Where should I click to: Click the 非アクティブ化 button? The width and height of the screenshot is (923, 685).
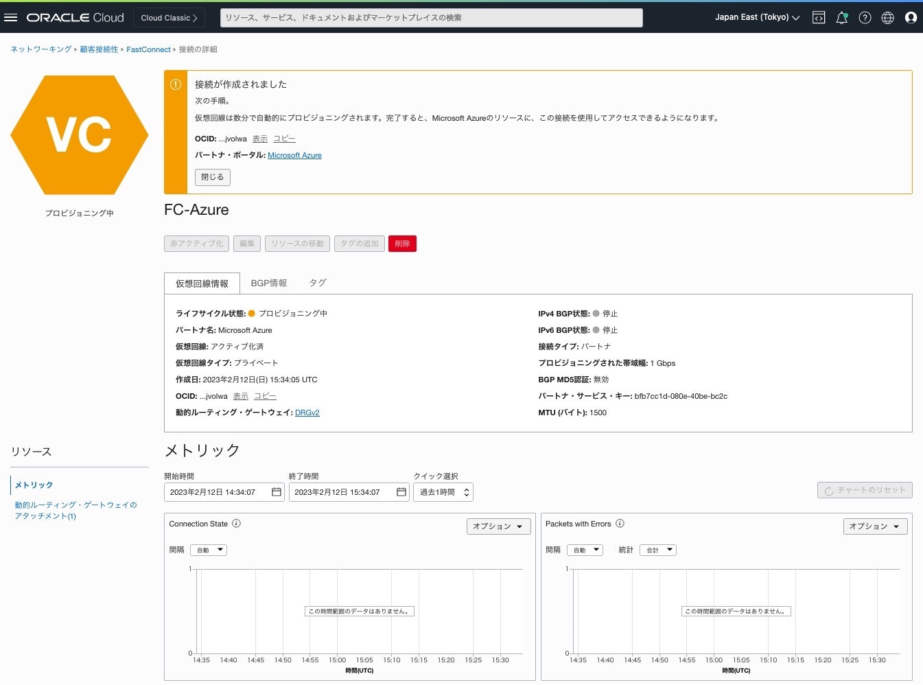pos(197,244)
